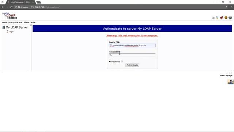Focus the Password input field
This screenshot has width=234, height=132.
click(x=132, y=55)
